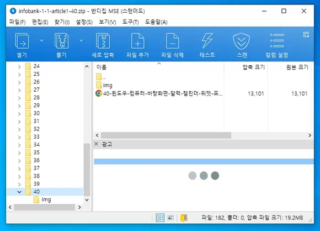Select the 40-윈도우-컴퓨터-바탕화면 file name
The image size is (320, 231).
[x=163, y=93]
